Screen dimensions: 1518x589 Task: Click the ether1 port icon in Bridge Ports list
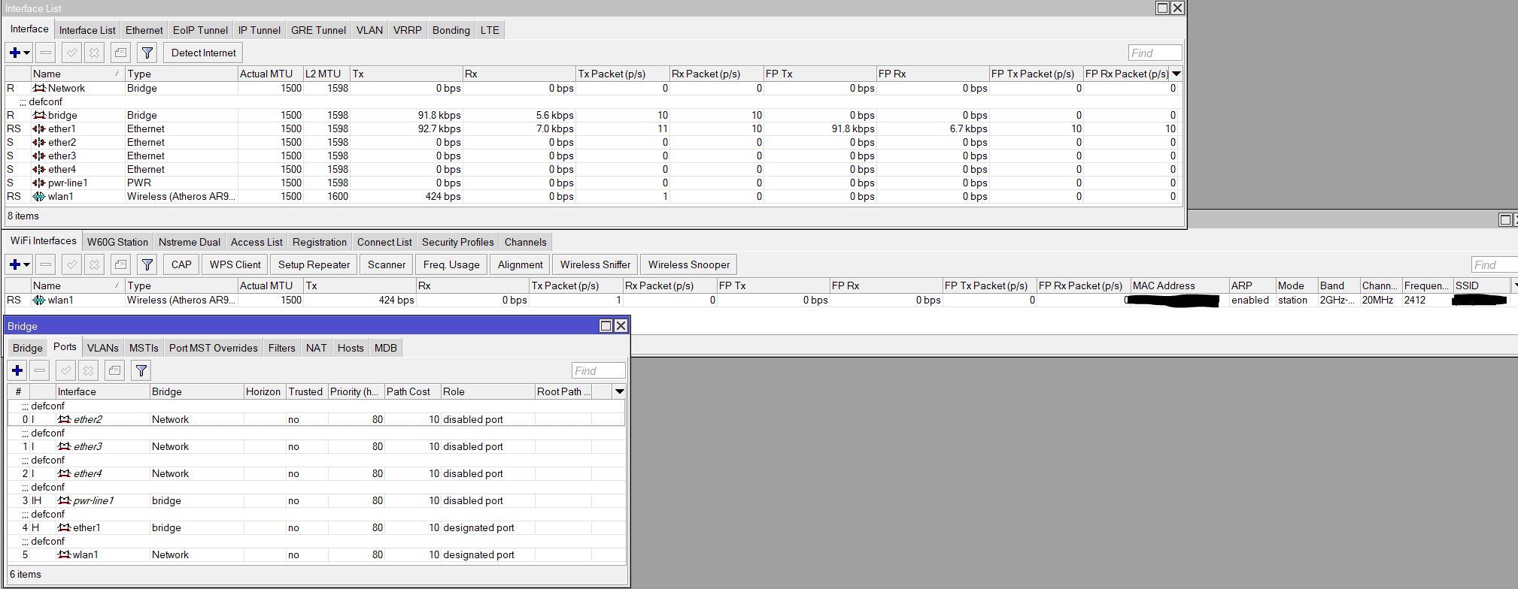coord(65,527)
